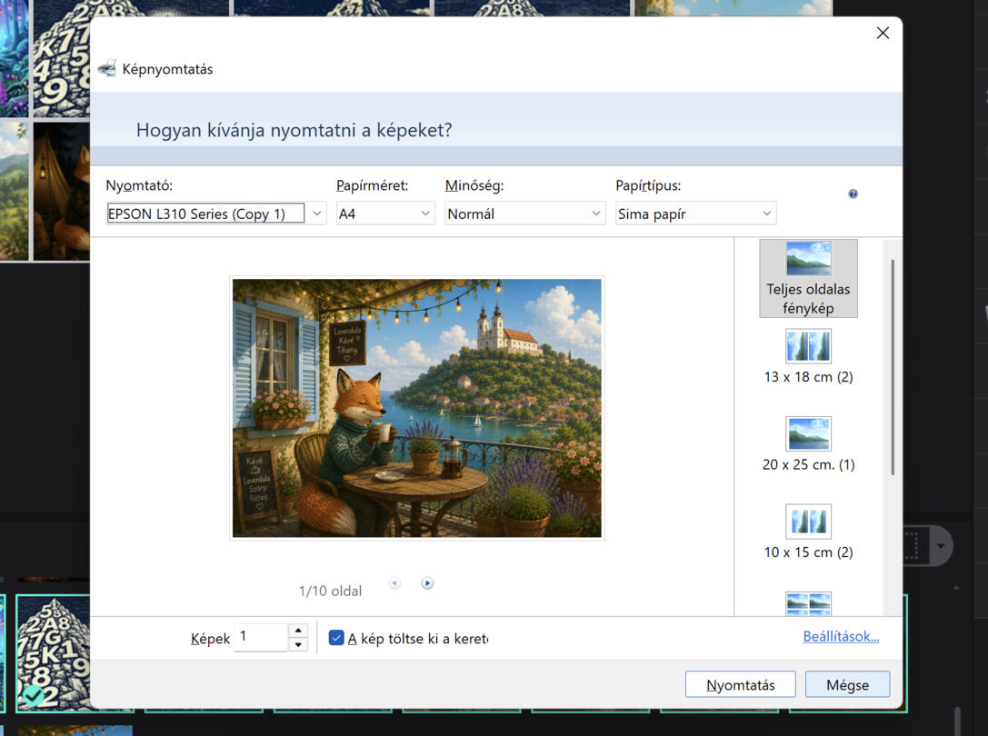Click the layout list scrollbar
Screen dimensions: 988x736
pyautogui.click(x=893, y=367)
